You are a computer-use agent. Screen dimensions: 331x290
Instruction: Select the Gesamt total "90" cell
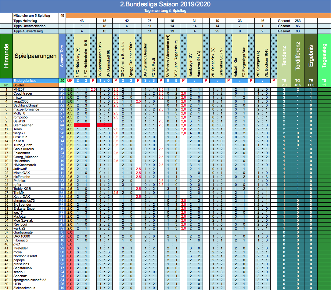point(298,31)
